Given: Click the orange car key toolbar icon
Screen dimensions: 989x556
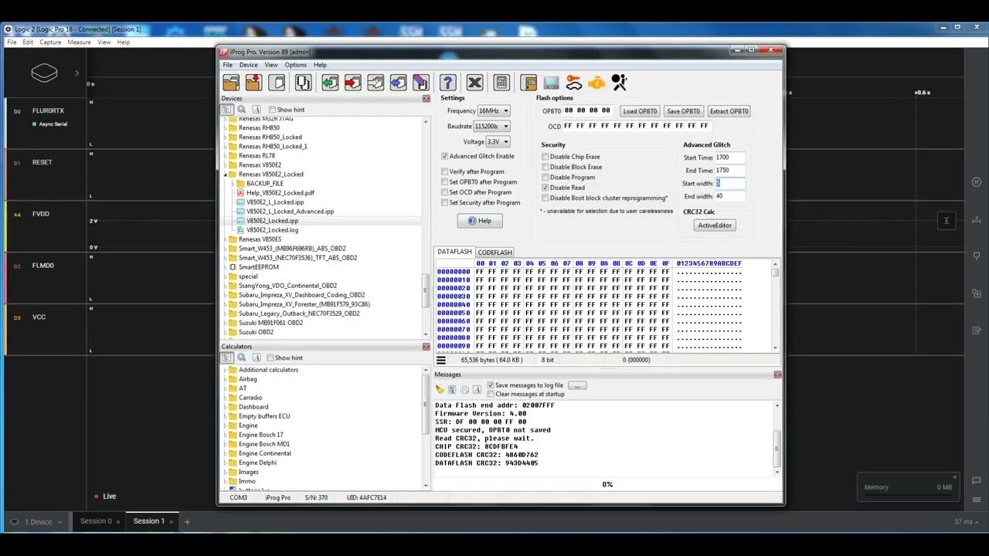Looking at the screenshot, I should coord(573,83).
